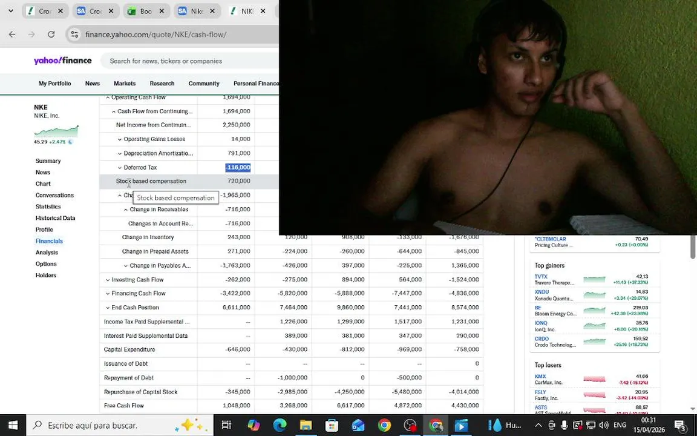The width and height of the screenshot is (697, 436).
Task: Collapse the Operating Cash Flow row
Action: pyautogui.click(x=108, y=97)
